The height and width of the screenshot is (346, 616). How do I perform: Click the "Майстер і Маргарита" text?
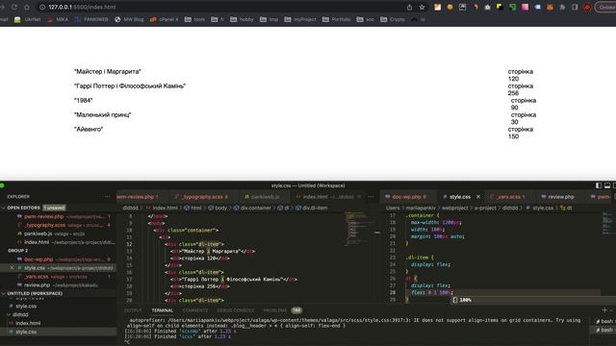coord(107,71)
